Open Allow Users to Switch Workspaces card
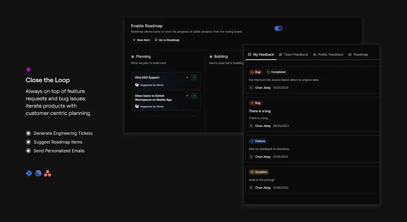Screen dimensions: 407x222 point(166,100)
